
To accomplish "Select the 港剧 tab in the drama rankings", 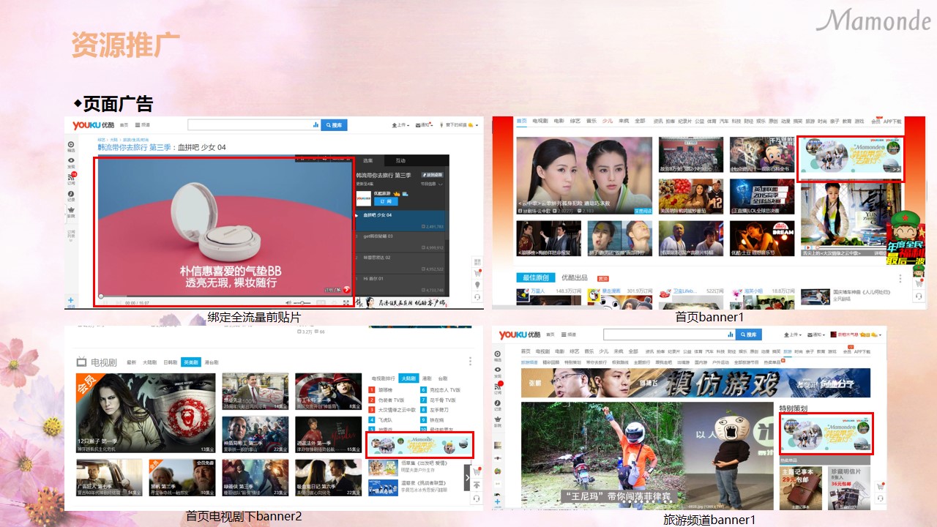I will coord(426,379).
